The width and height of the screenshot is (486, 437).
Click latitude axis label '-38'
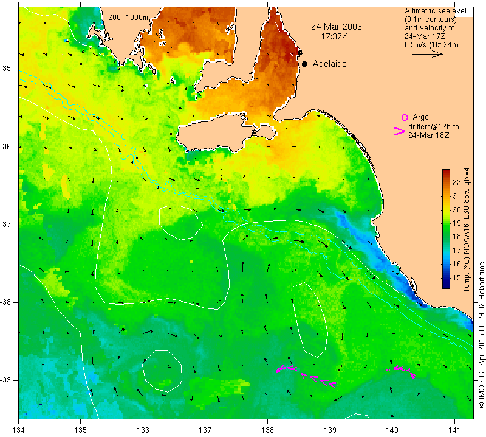pyautogui.click(x=7, y=302)
